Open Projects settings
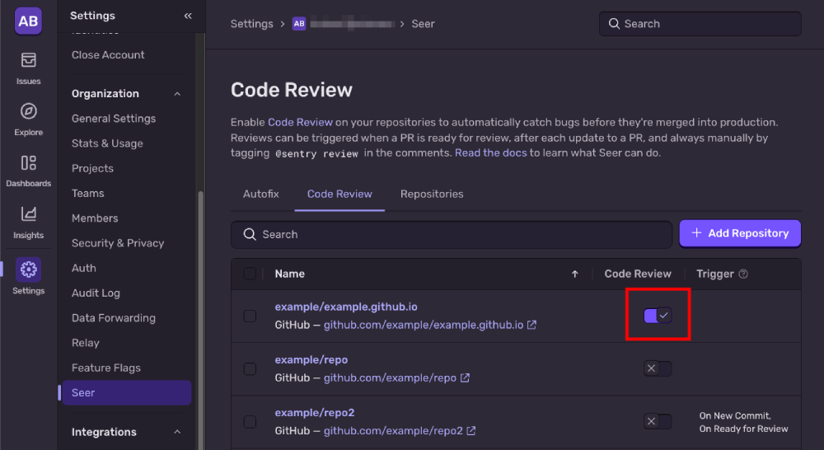Viewport: 824px width, 450px height. [92, 169]
